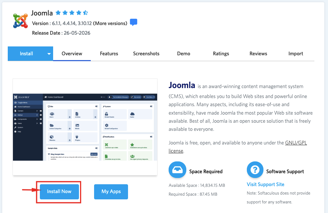
Task: Expand the Install dropdown arrow
Action: pyautogui.click(x=49, y=54)
